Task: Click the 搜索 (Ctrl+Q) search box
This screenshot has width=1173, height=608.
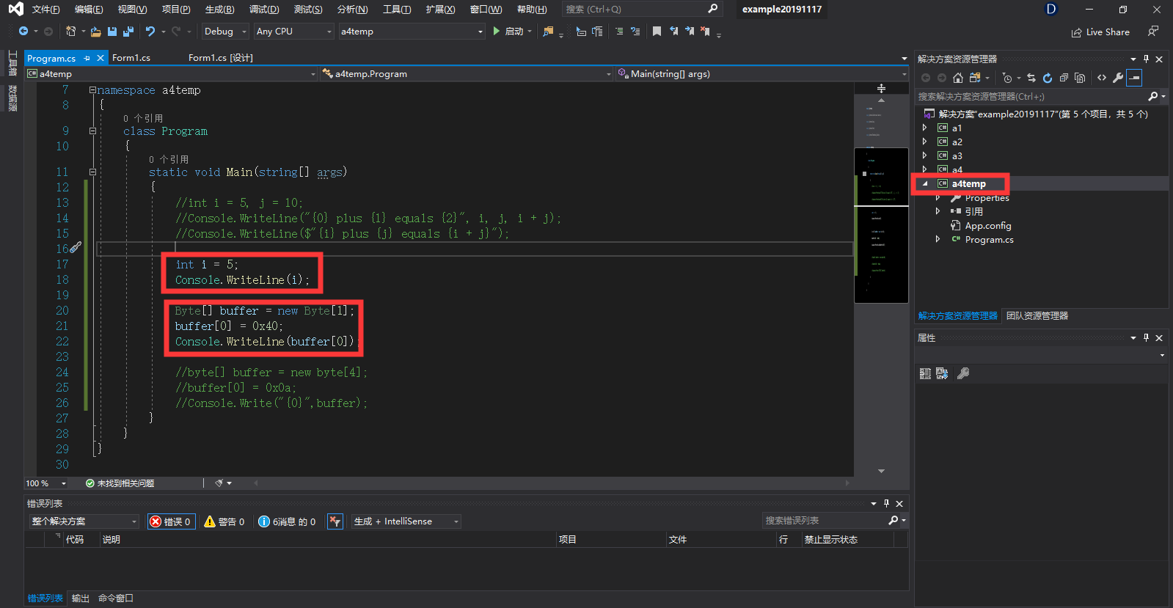Action: [x=642, y=10]
